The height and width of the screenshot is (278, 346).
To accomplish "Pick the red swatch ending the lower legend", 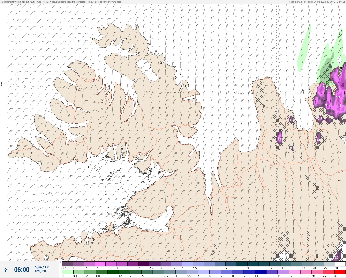I will click(340, 272).
